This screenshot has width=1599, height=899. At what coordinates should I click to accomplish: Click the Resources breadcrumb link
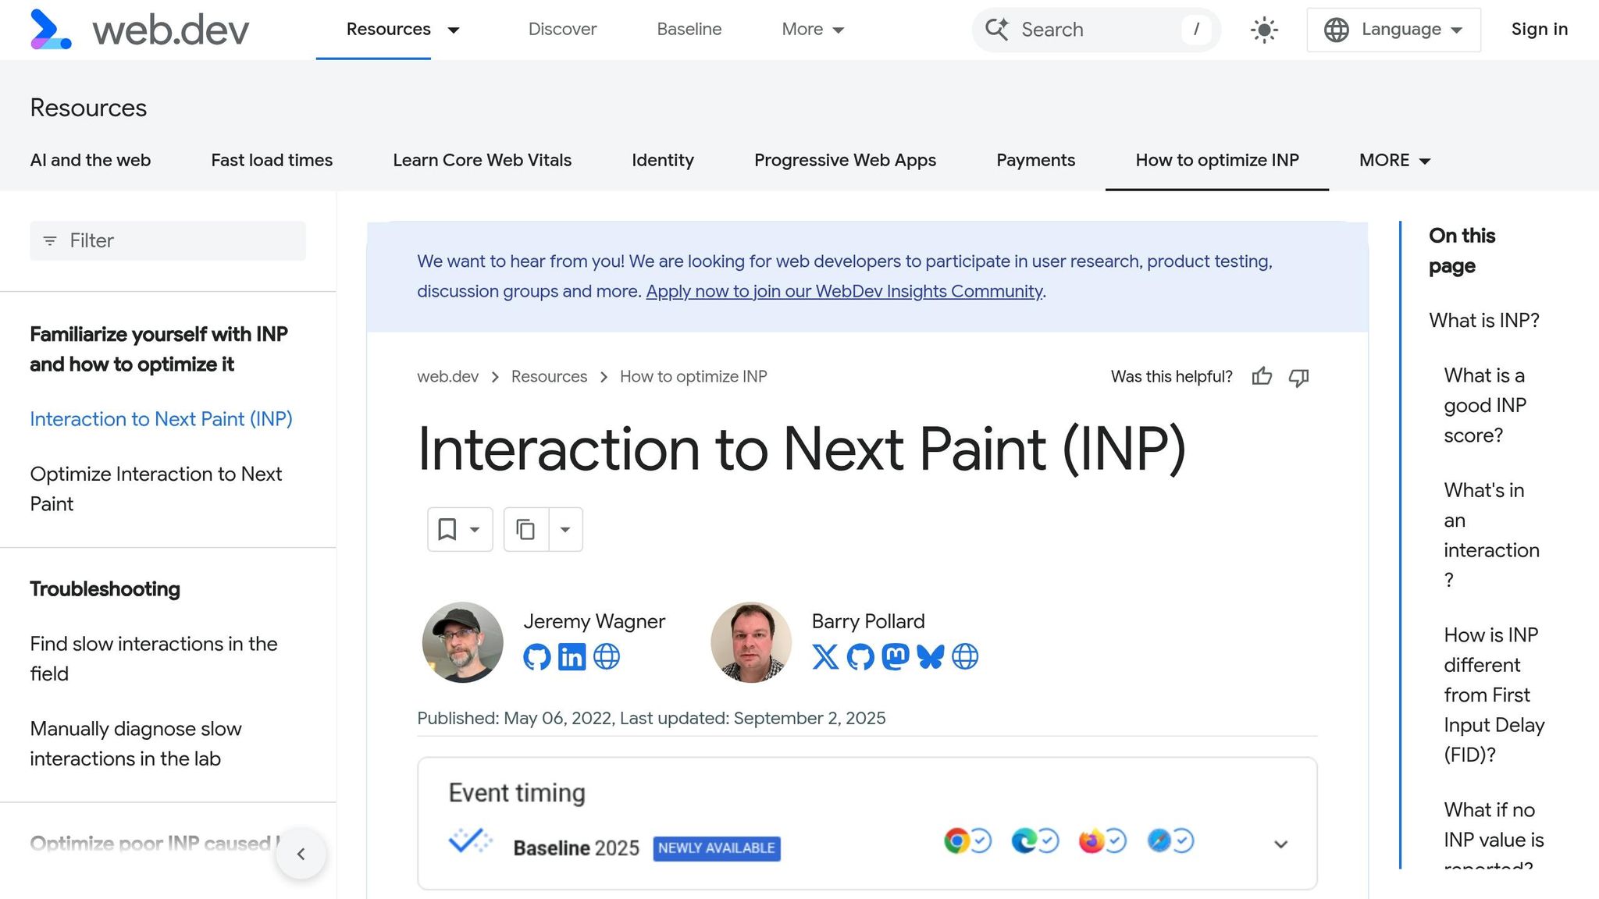549,377
